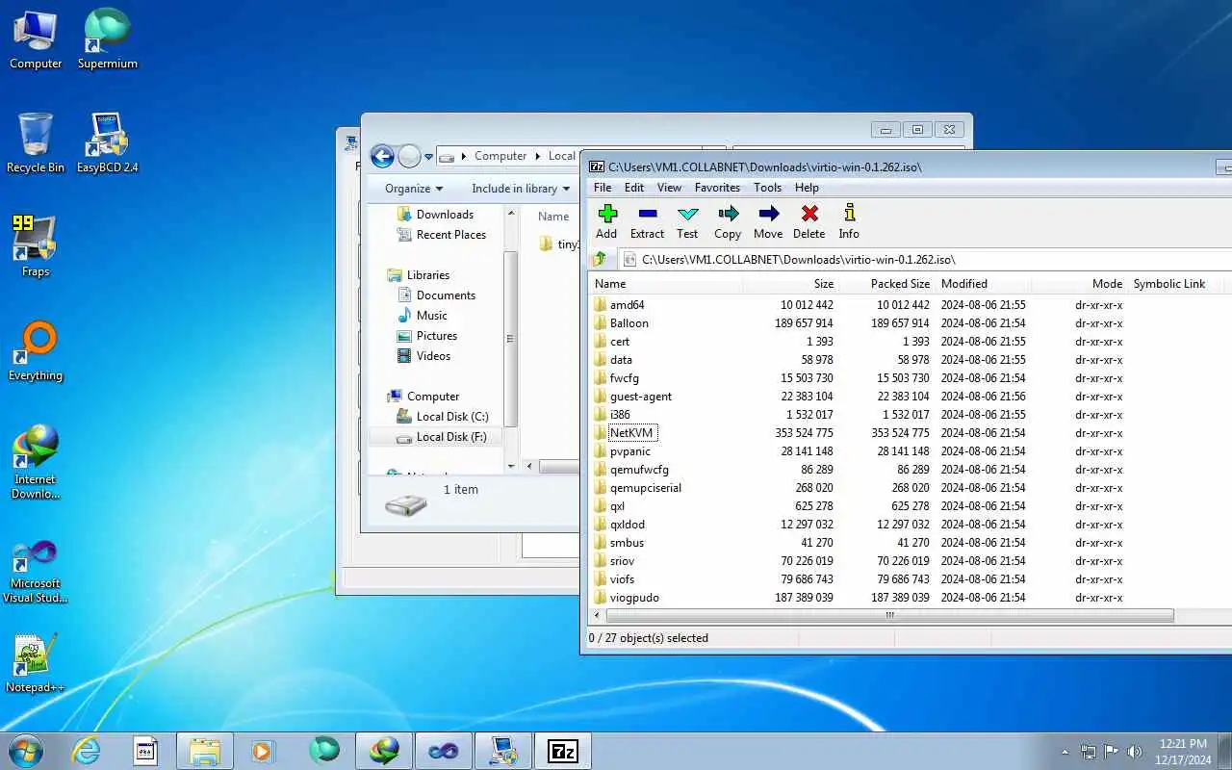Go up one folder level in 7-Zip

click(x=600, y=259)
